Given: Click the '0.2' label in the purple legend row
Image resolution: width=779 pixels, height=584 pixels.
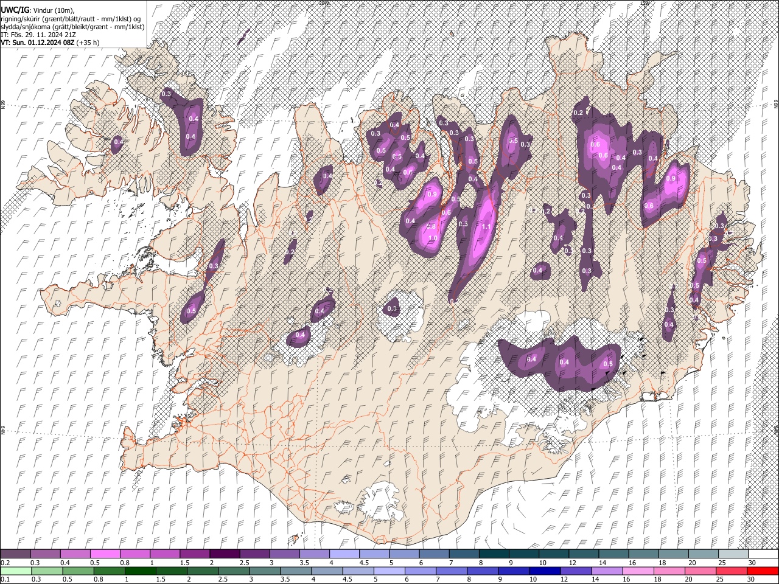Looking at the screenshot, I should tap(5, 563).
